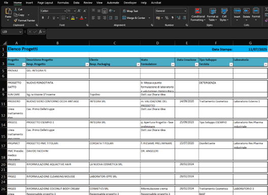Toggle Wrap Text

[x=130, y=11]
